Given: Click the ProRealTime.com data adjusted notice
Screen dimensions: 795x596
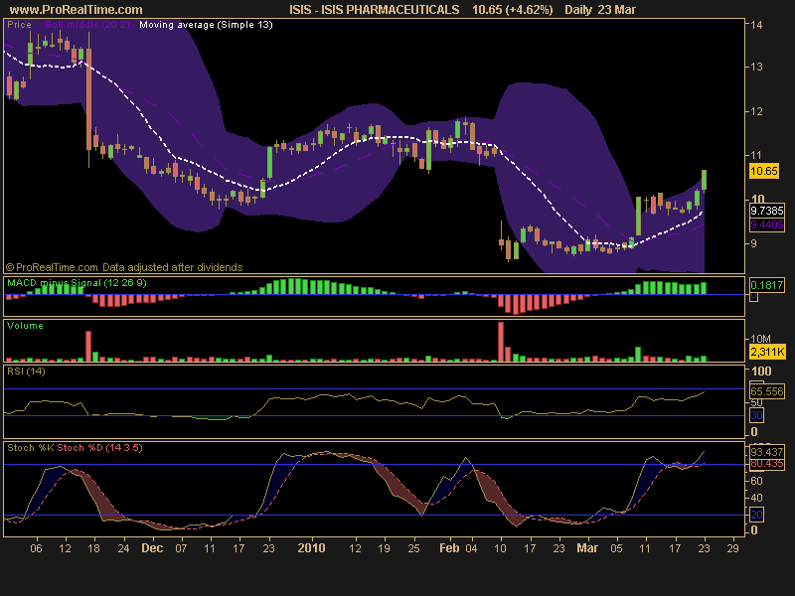Looking at the screenshot, I should pyautogui.click(x=124, y=267).
